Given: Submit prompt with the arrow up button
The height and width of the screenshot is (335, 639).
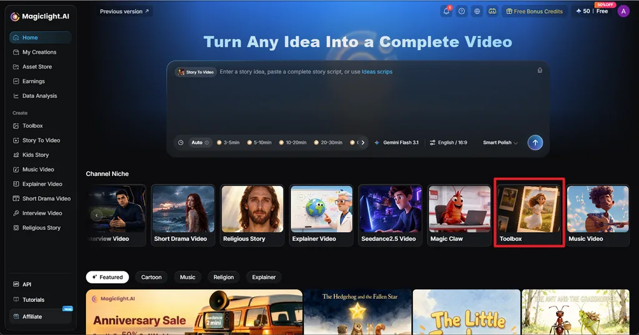Looking at the screenshot, I should point(535,143).
